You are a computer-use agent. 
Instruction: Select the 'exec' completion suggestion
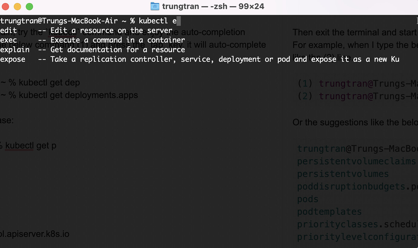click(8, 40)
